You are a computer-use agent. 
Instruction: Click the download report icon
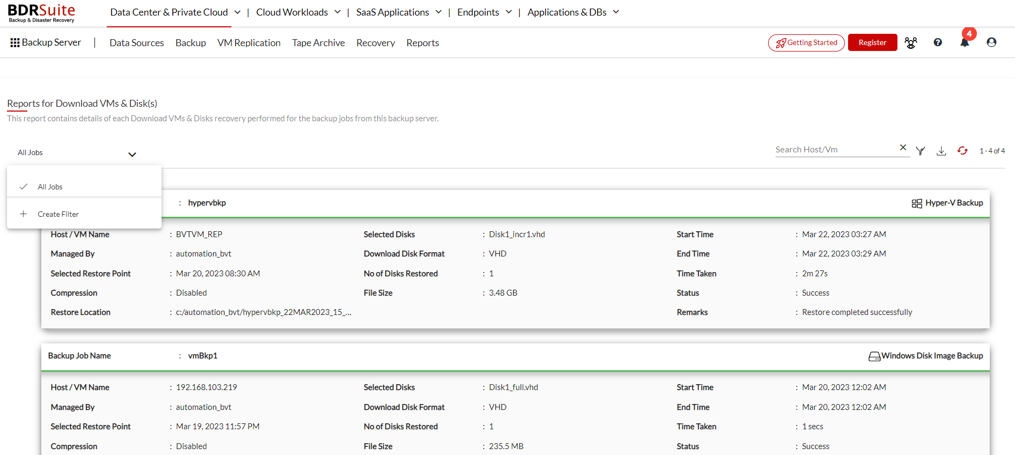pos(941,151)
